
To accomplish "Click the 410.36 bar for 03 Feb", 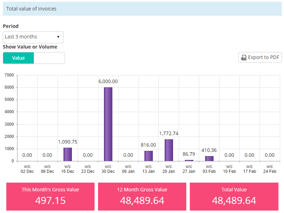I will pos(209,159).
